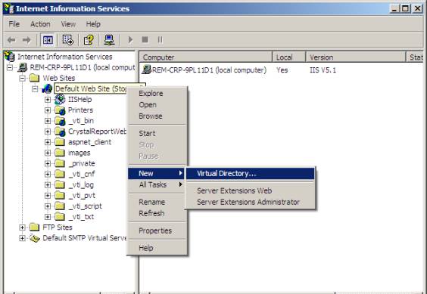Viewport: 427px width, 294px height.
Task: Maximize the Internet Information Services window
Action: click(405, 8)
